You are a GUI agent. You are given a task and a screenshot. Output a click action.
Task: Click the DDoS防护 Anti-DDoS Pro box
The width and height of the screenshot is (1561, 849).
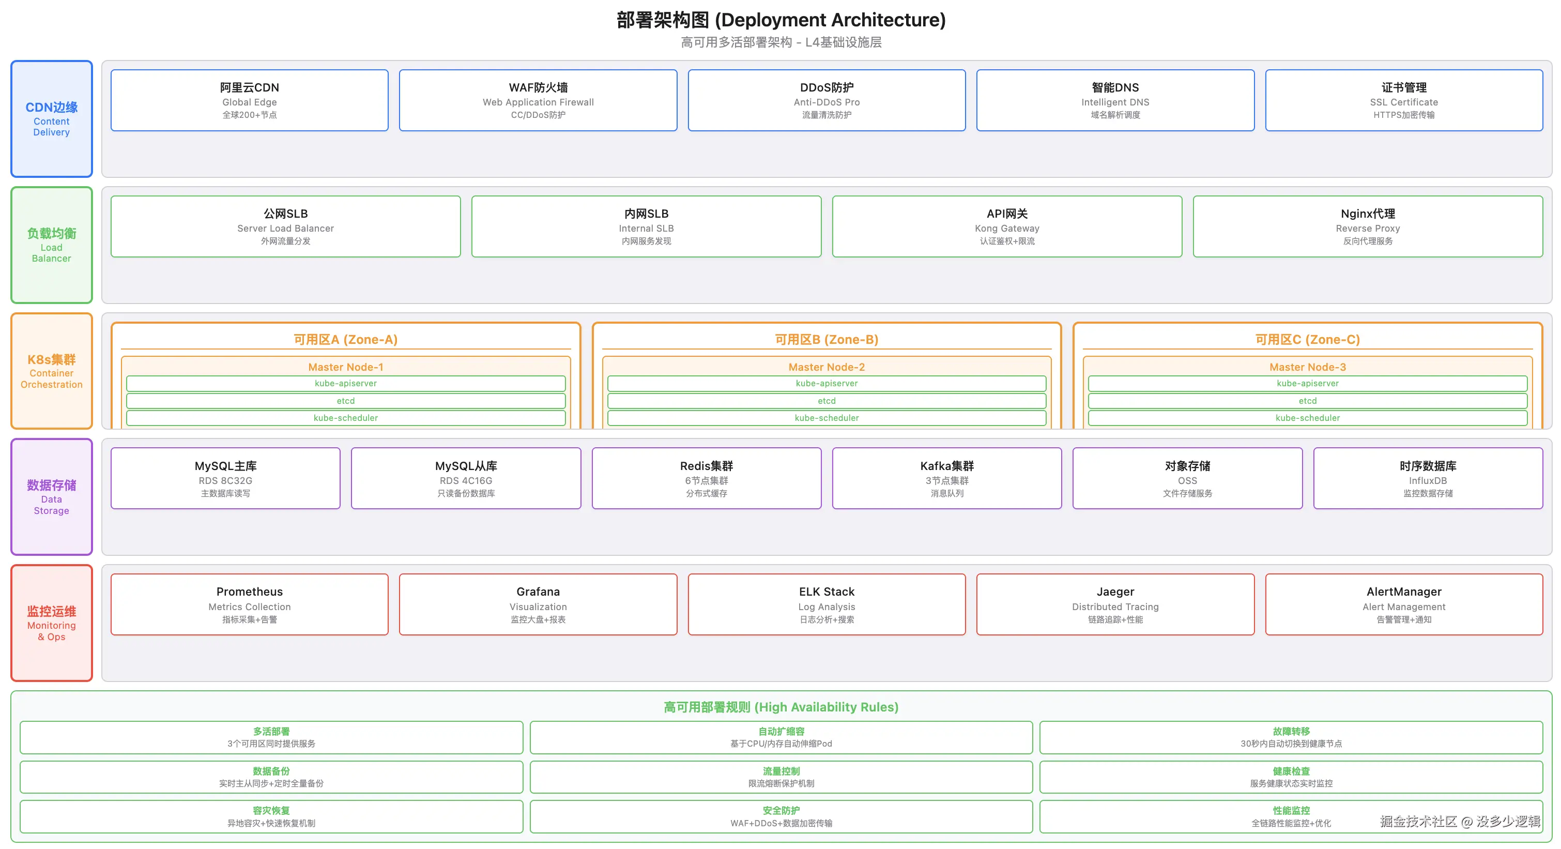point(826,100)
